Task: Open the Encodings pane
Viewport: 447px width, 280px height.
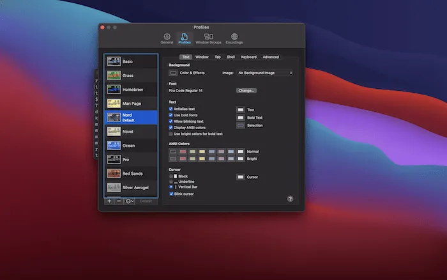Action: [234, 38]
